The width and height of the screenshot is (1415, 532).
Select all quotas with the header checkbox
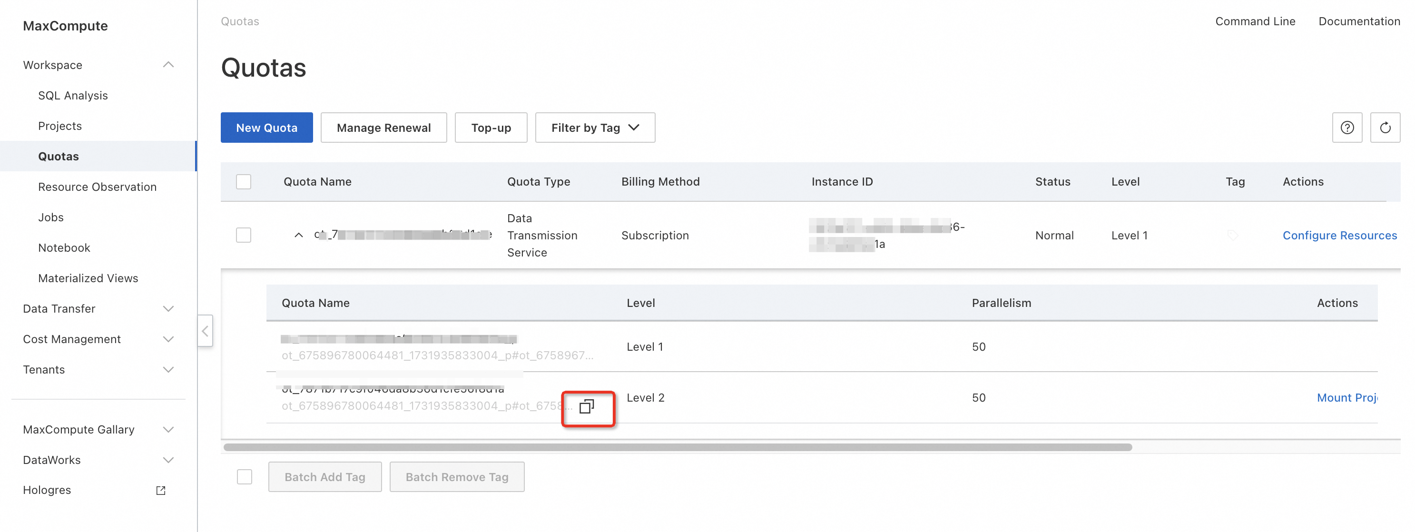click(x=243, y=182)
